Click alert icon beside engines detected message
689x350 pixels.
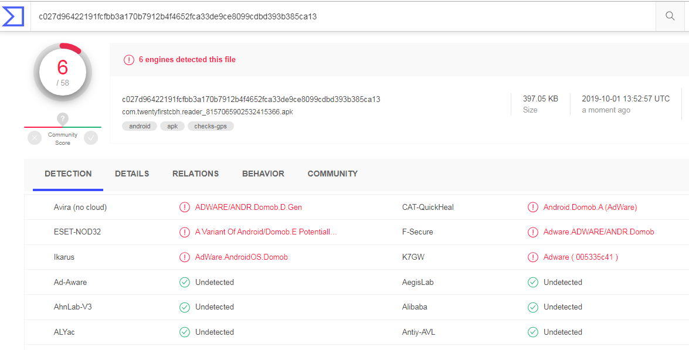coord(128,60)
